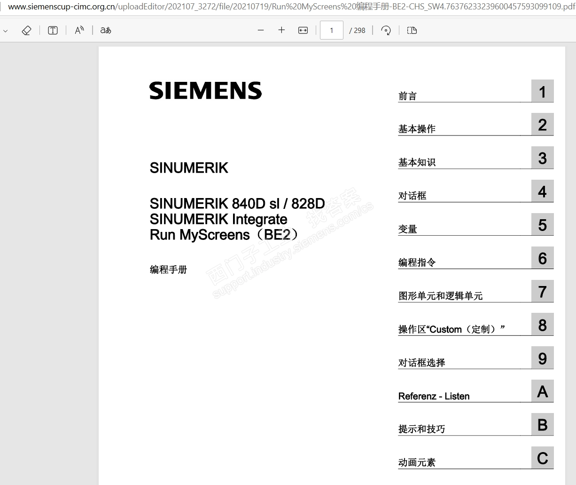Toggle Fit to width icon
The image size is (576, 485).
(x=303, y=30)
